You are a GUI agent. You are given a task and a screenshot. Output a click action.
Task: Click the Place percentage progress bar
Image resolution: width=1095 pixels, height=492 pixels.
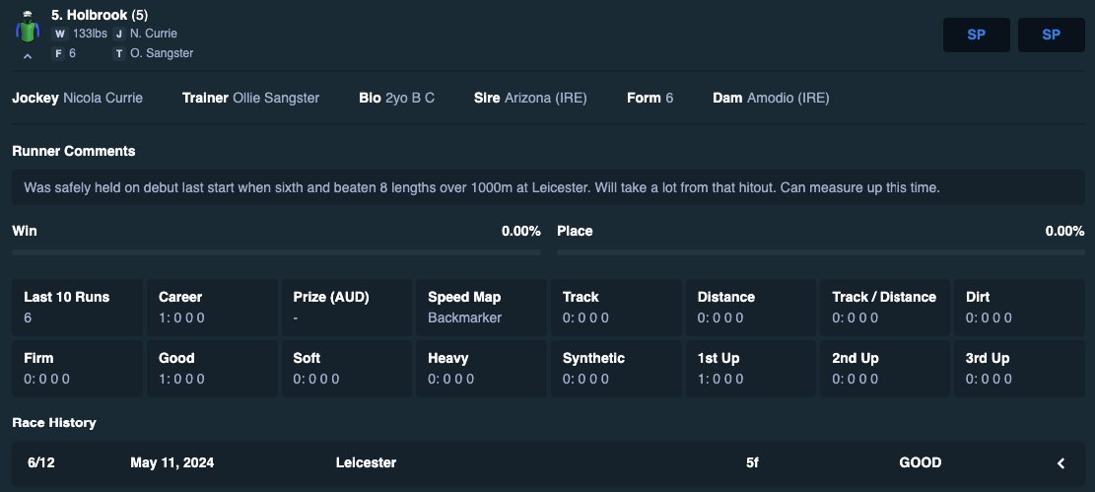pos(821,252)
